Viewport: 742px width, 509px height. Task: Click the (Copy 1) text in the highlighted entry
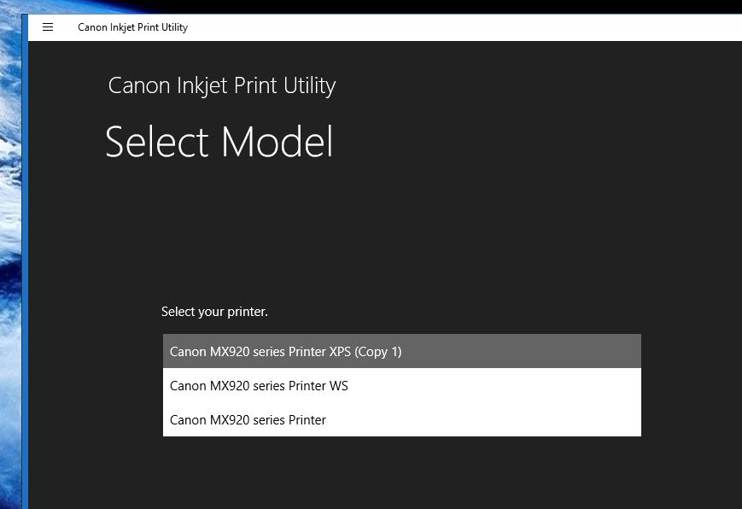(377, 352)
